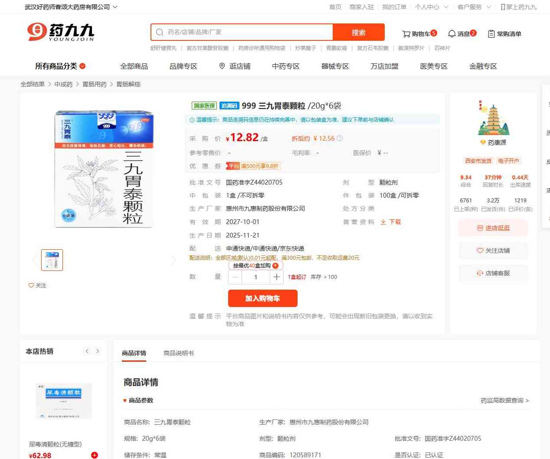Open the shopping cart 购物车
The width and height of the screenshot is (550, 459).
point(419,33)
